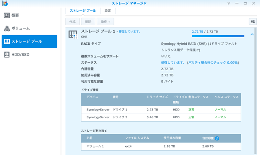
Task: Click the 2.72 TB usage progress bar
Action: click(x=218, y=36)
